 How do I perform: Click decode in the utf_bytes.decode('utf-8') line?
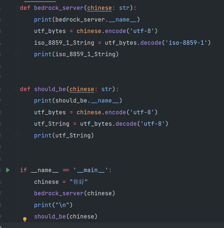126,124
